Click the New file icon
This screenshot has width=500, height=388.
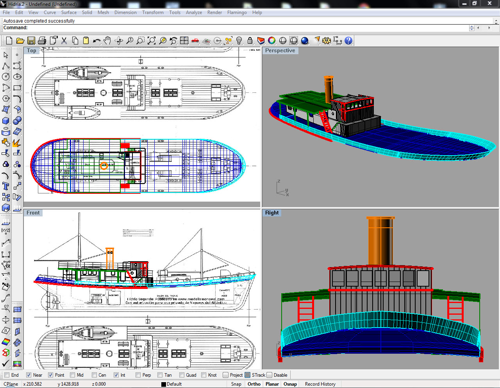pos(9,41)
